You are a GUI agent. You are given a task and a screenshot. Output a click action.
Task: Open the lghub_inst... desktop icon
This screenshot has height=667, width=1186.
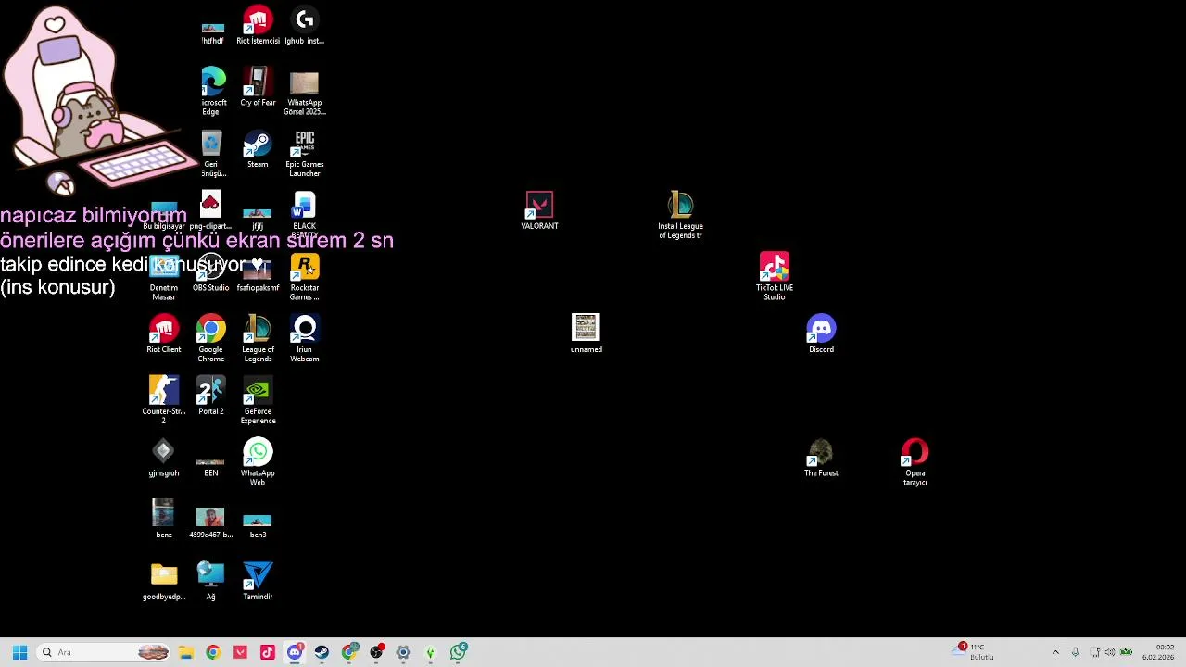point(305,26)
